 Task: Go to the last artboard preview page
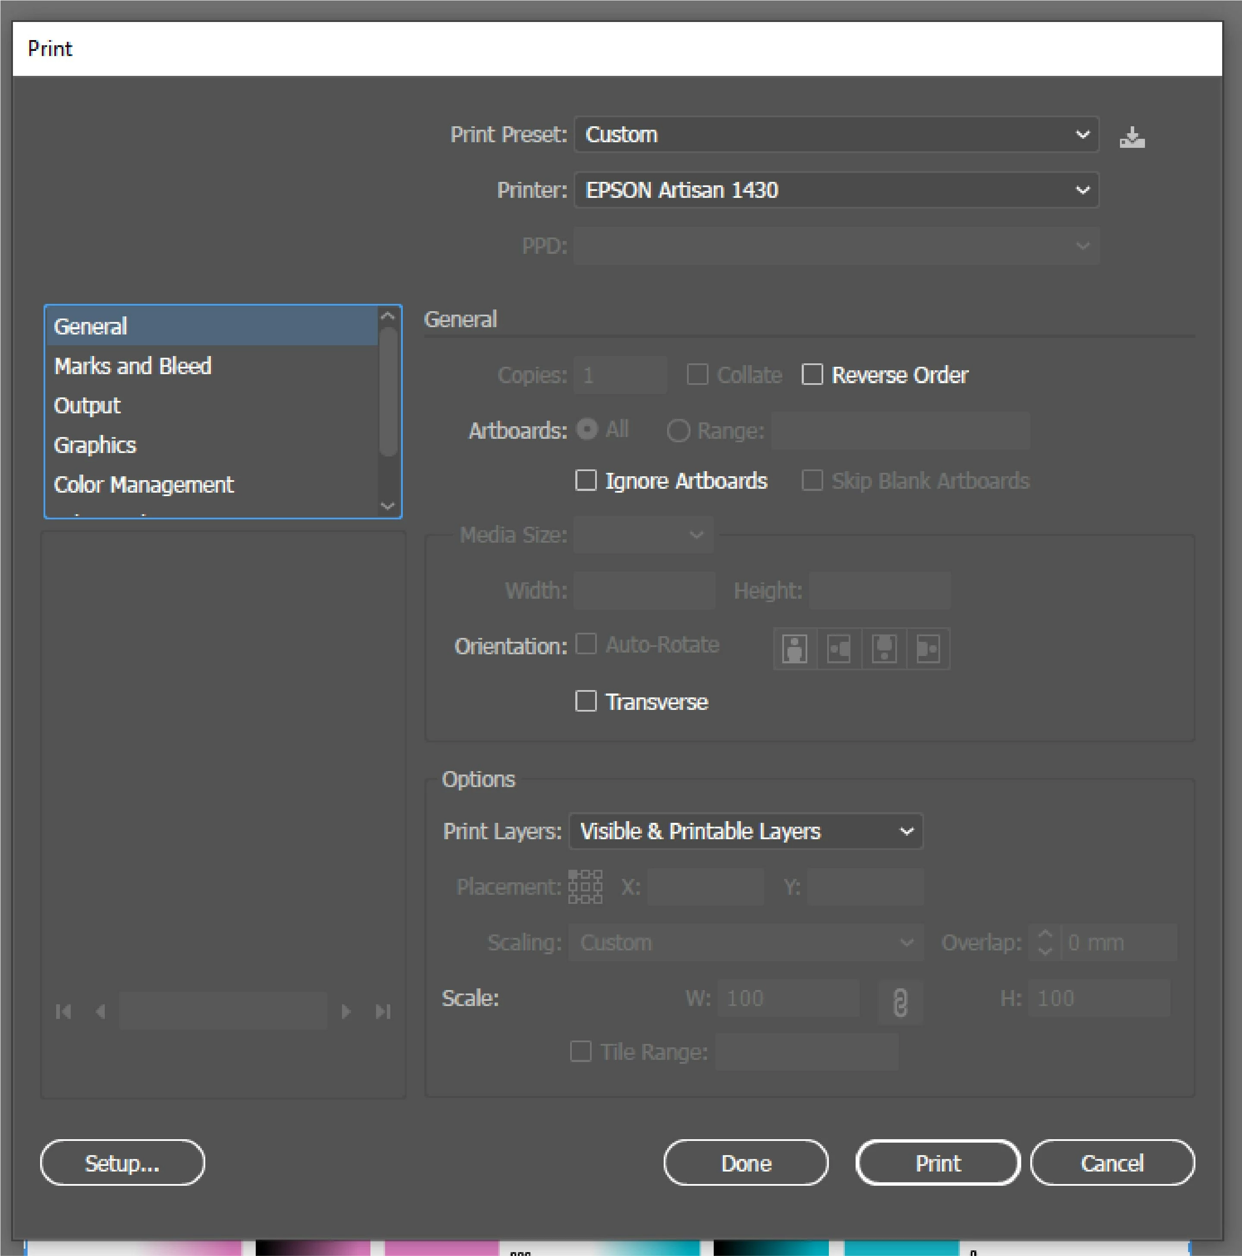(x=383, y=1012)
